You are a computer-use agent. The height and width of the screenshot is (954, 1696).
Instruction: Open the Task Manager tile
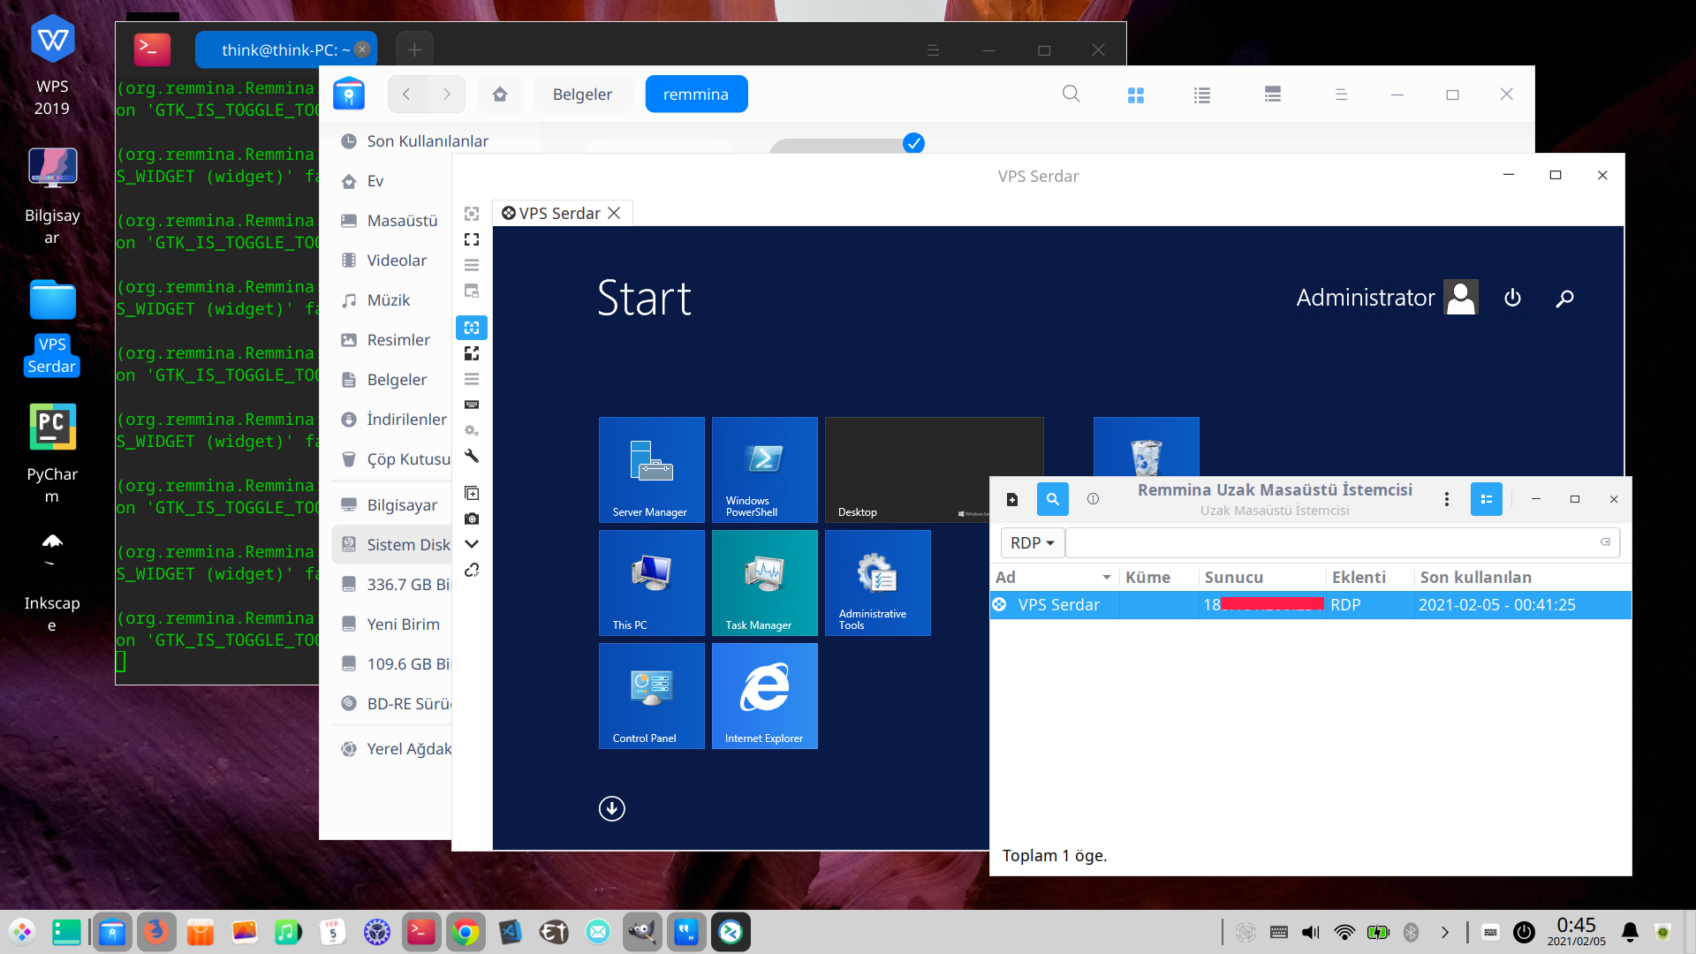(765, 583)
